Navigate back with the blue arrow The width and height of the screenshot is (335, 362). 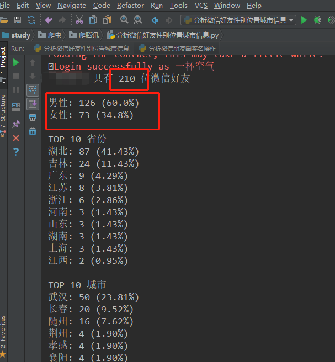click(155, 20)
